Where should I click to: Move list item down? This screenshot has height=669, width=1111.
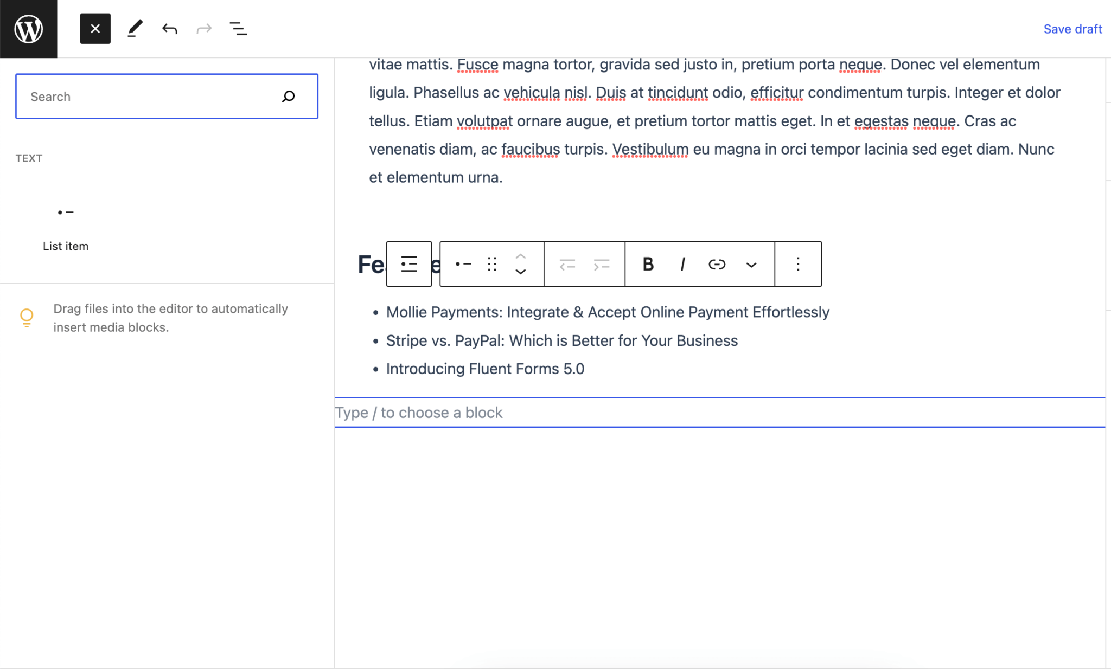[x=520, y=272]
